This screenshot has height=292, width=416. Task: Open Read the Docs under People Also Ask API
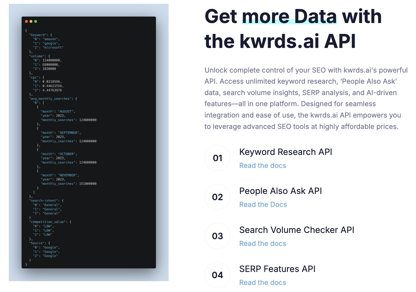[x=263, y=205]
